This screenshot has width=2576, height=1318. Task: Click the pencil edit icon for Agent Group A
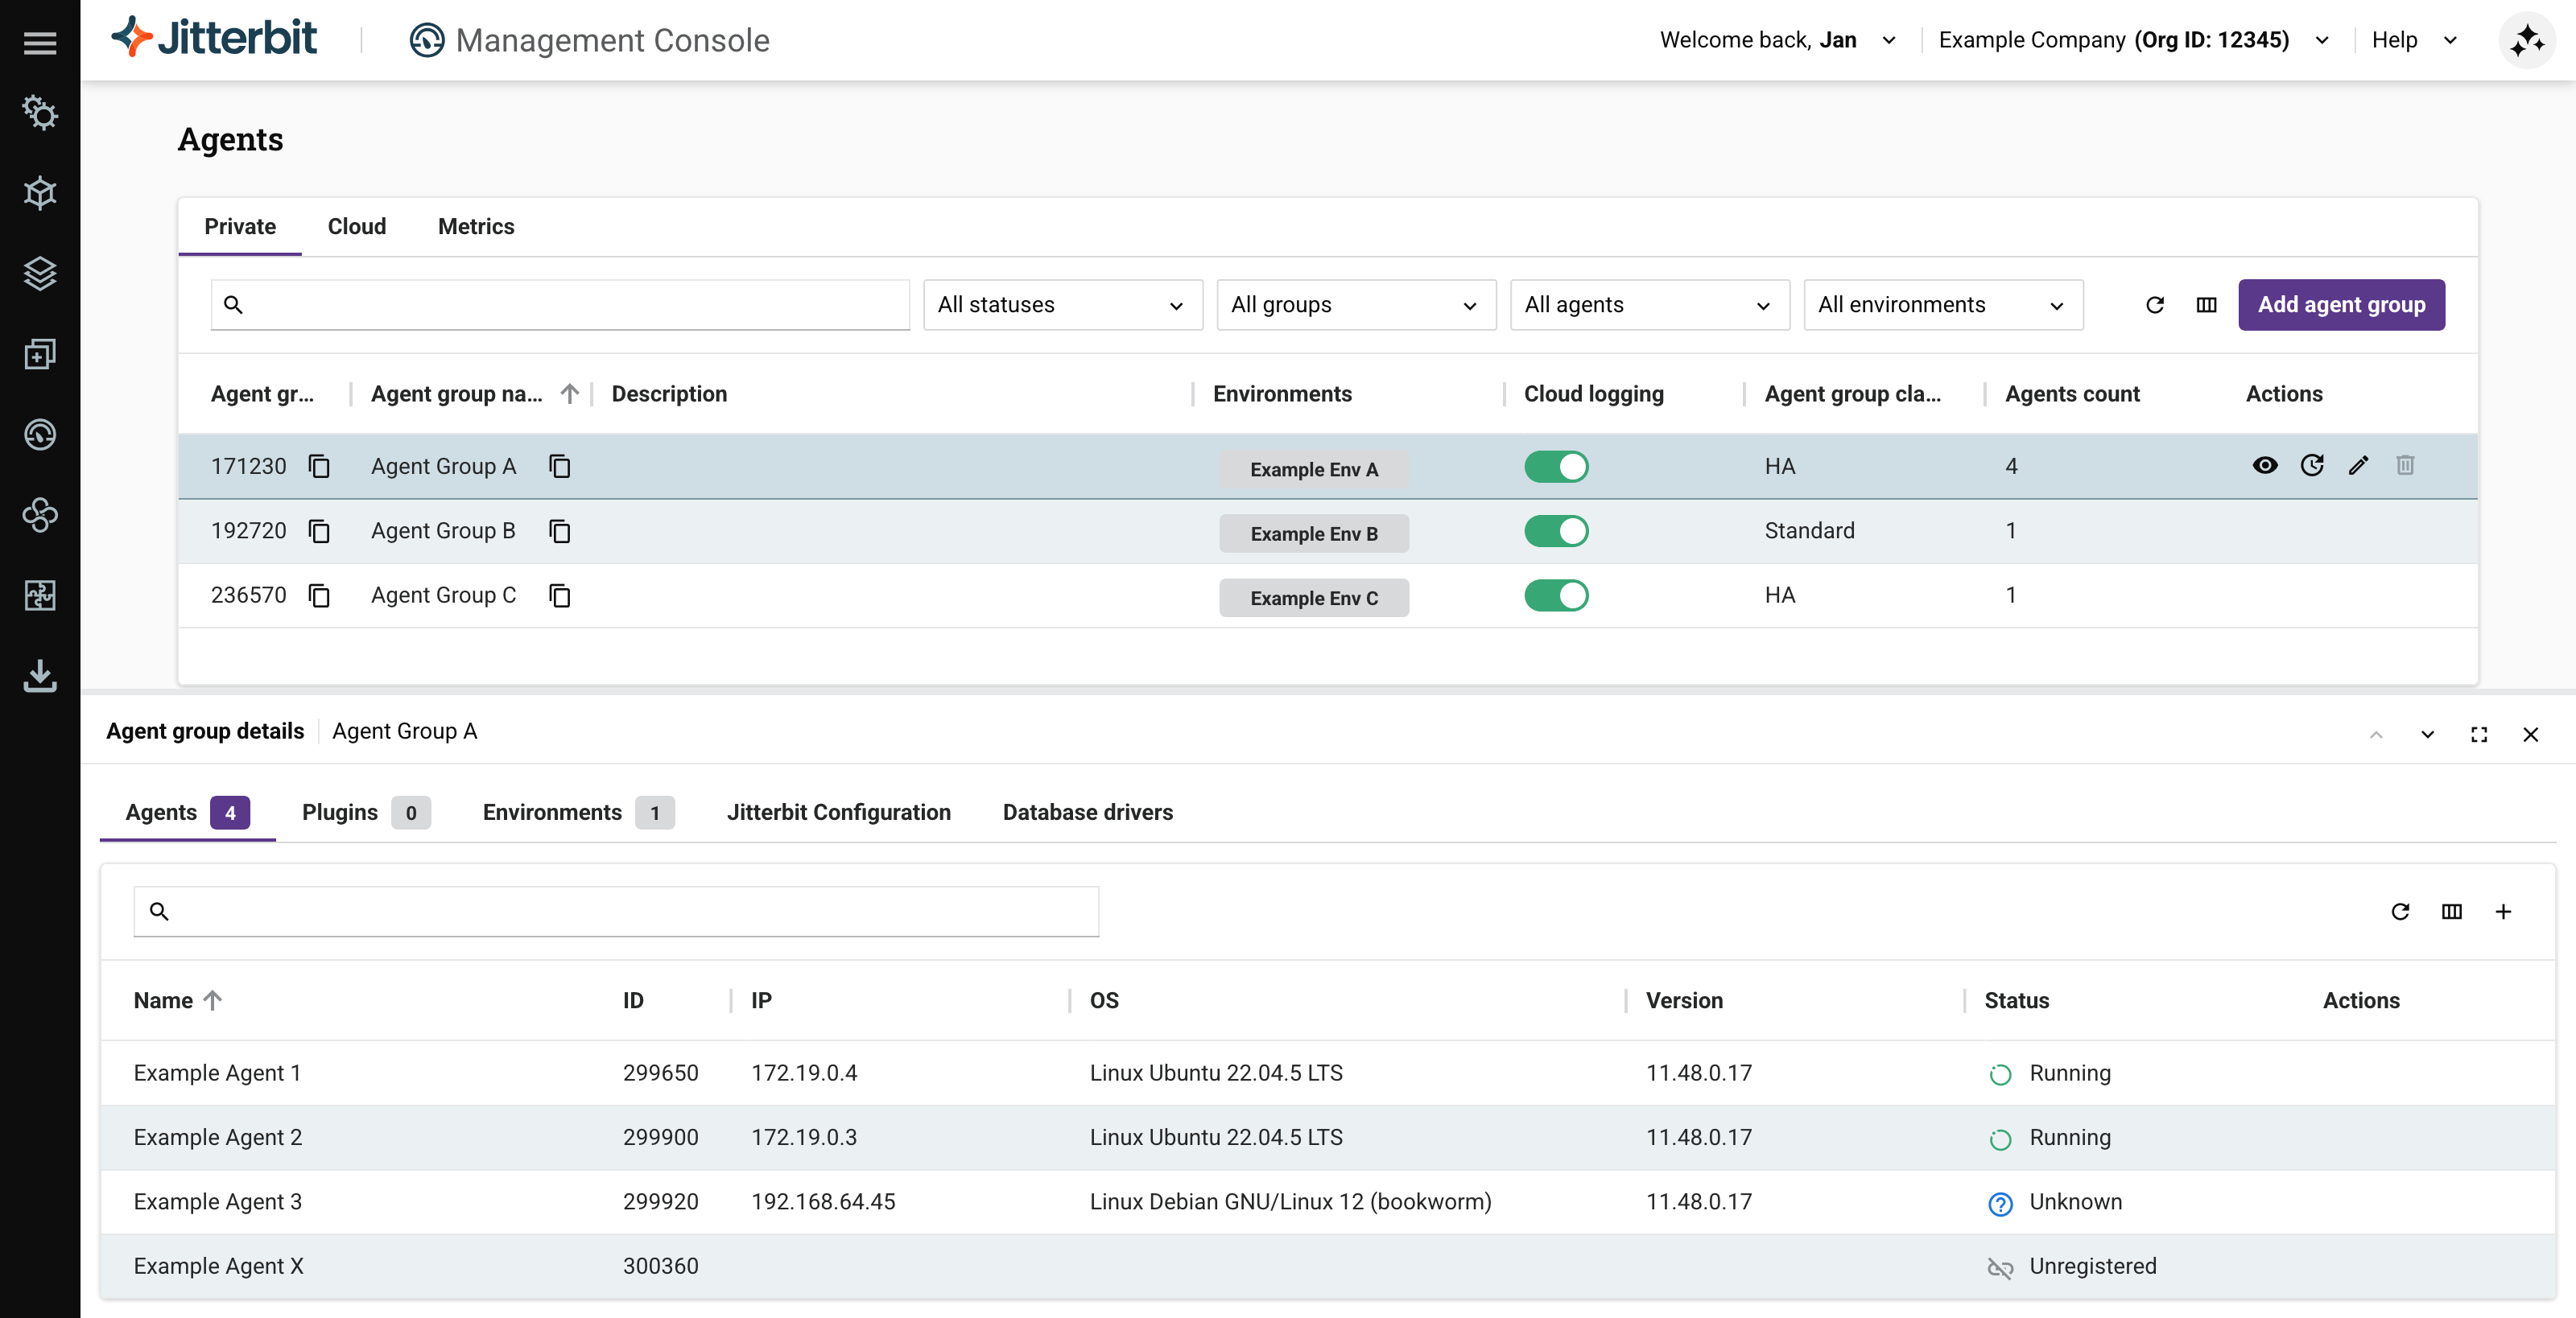click(x=2358, y=466)
